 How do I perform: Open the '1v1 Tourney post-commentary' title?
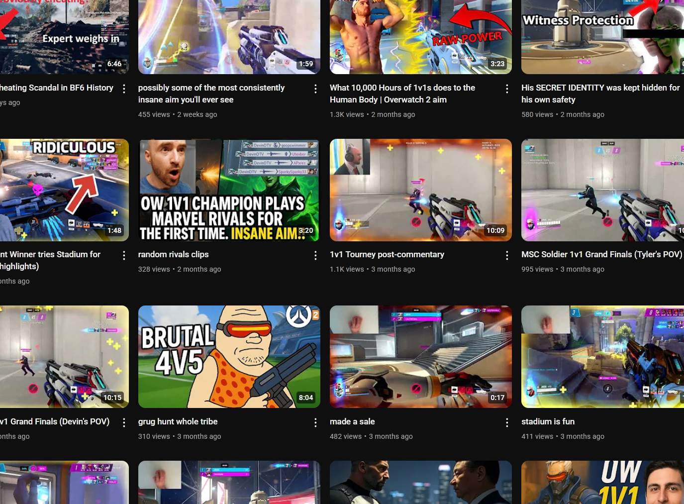[x=387, y=254]
